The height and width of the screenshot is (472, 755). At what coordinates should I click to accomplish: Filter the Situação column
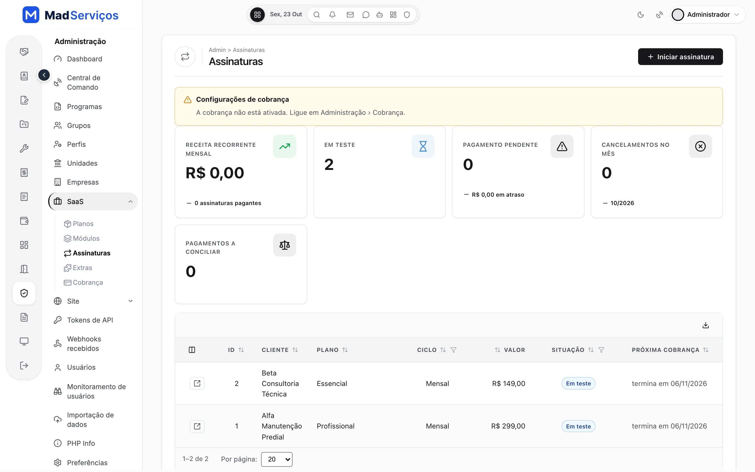[601, 350]
